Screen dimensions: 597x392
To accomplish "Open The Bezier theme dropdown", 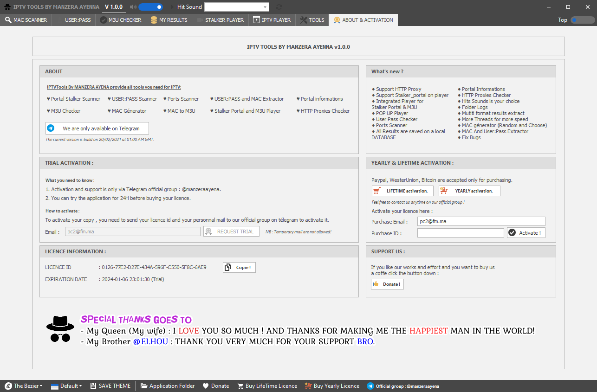I will click(24, 386).
